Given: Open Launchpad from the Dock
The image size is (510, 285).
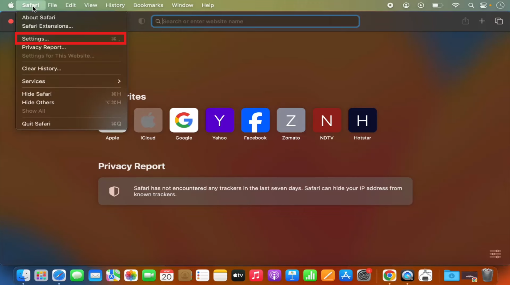Looking at the screenshot, I should pyautogui.click(x=41, y=275).
